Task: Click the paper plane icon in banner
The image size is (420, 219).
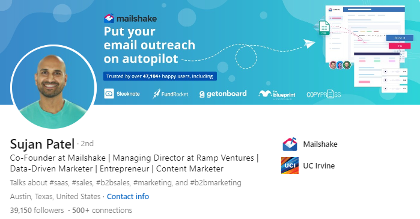Action: [x=309, y=43]
